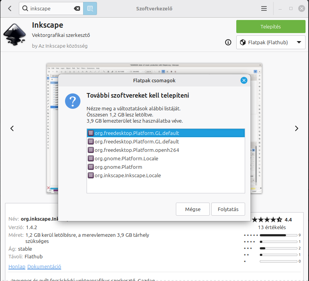Click the package info icon

(228, 42)
